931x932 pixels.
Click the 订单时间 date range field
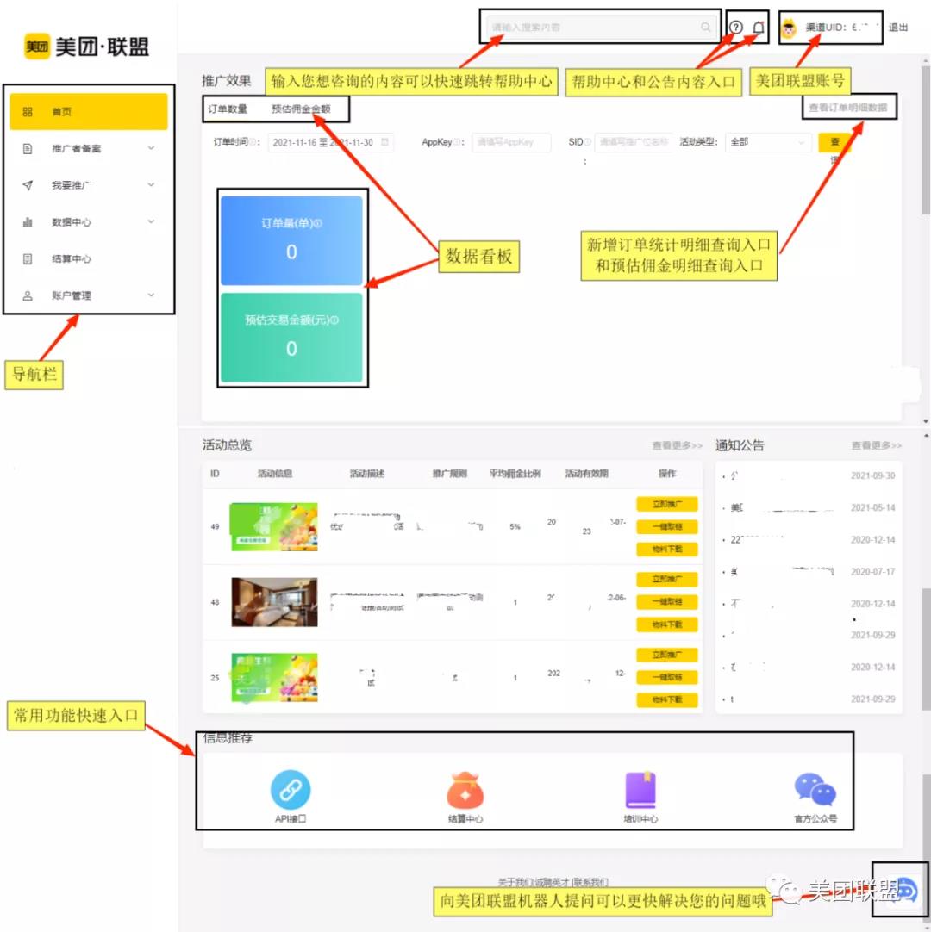(x=330, y=142)
